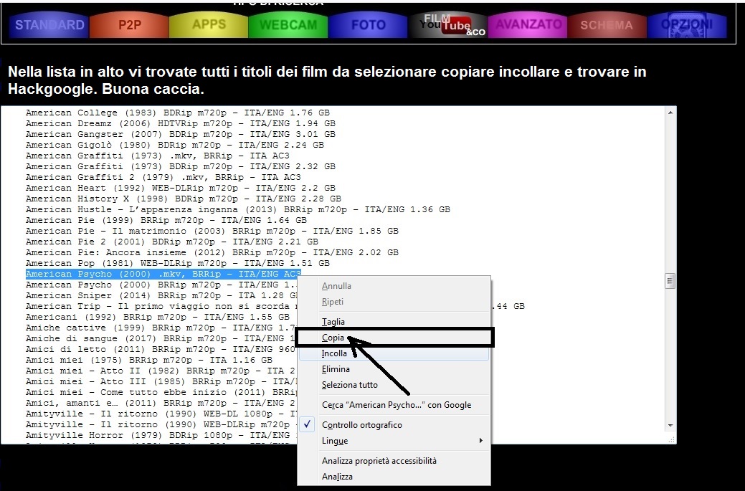This screenshot has width=745, height=491.
Task: Click the line "Amici di letto (2011)"
Action: 161,350
